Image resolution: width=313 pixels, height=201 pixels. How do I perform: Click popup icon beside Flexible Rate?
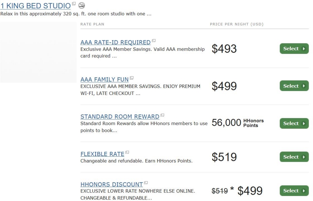coord(127,152)
